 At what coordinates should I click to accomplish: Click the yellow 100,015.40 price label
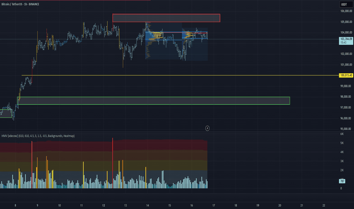346,75
